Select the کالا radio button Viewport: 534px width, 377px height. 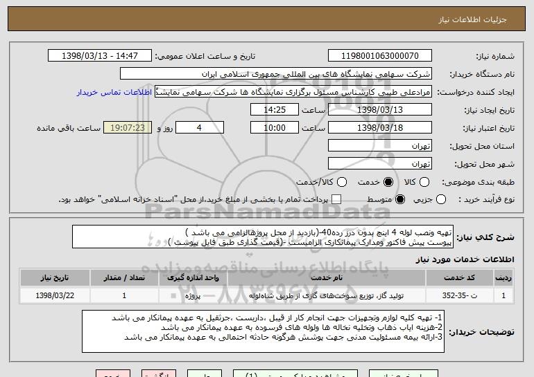tap(424, 182)
